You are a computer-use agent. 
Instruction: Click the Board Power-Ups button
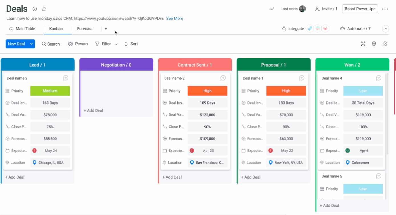tap(360, 9)
